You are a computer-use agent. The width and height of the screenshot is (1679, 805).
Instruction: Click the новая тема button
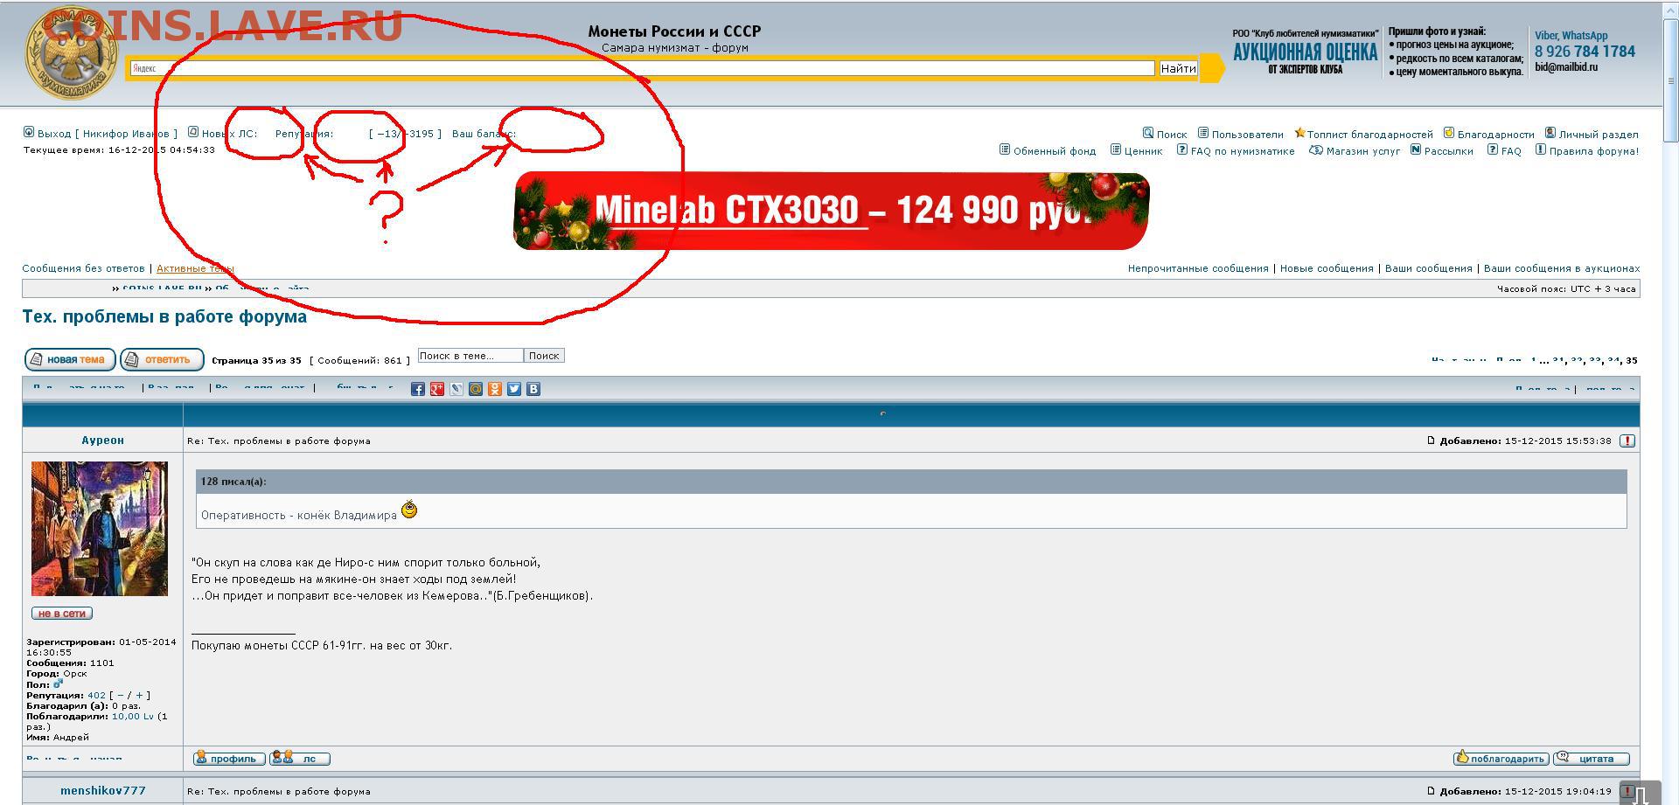70,359
